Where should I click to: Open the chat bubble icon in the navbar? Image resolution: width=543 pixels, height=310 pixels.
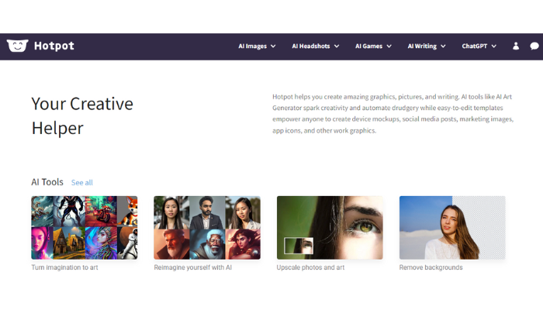pyautogui.click(x=534, y=46)
